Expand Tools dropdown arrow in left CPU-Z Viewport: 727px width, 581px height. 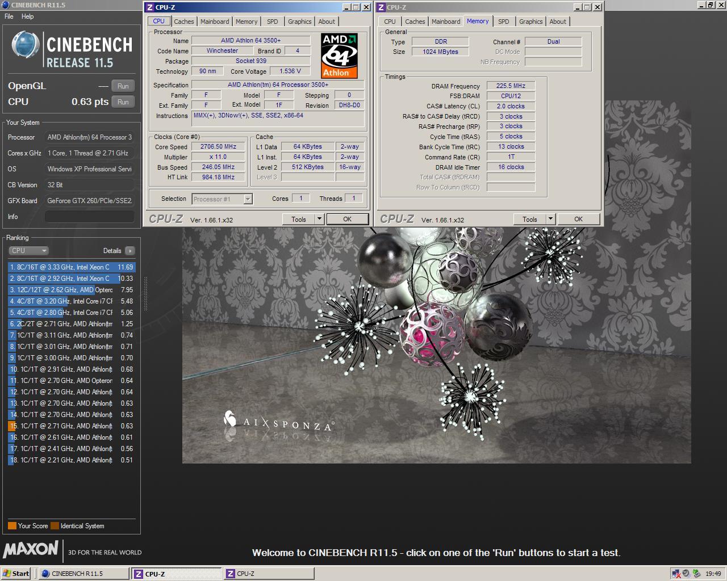pos(319,219)
